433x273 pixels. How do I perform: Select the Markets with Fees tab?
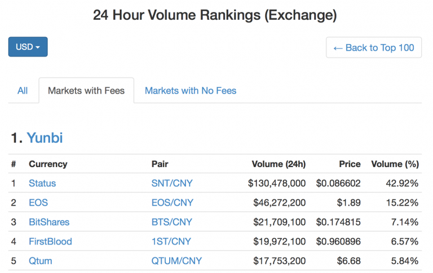tap(86, 90)
